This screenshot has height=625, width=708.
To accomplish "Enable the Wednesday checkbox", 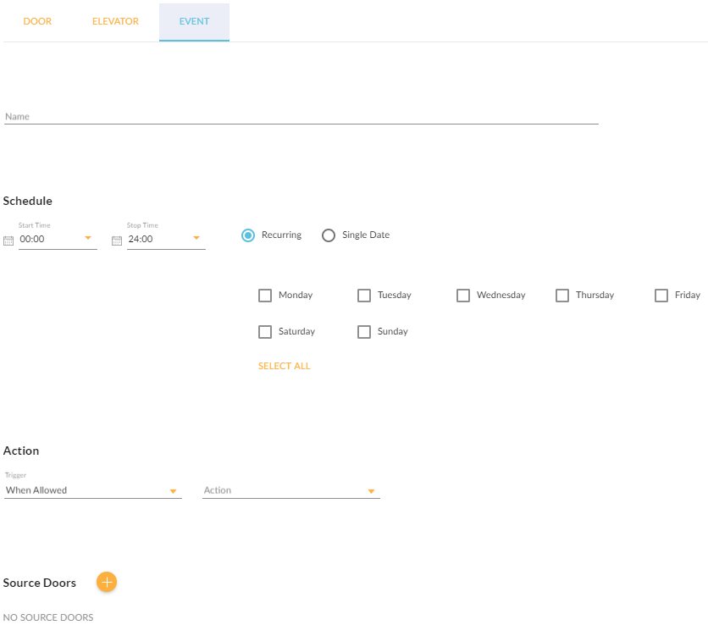I will 463,296.
